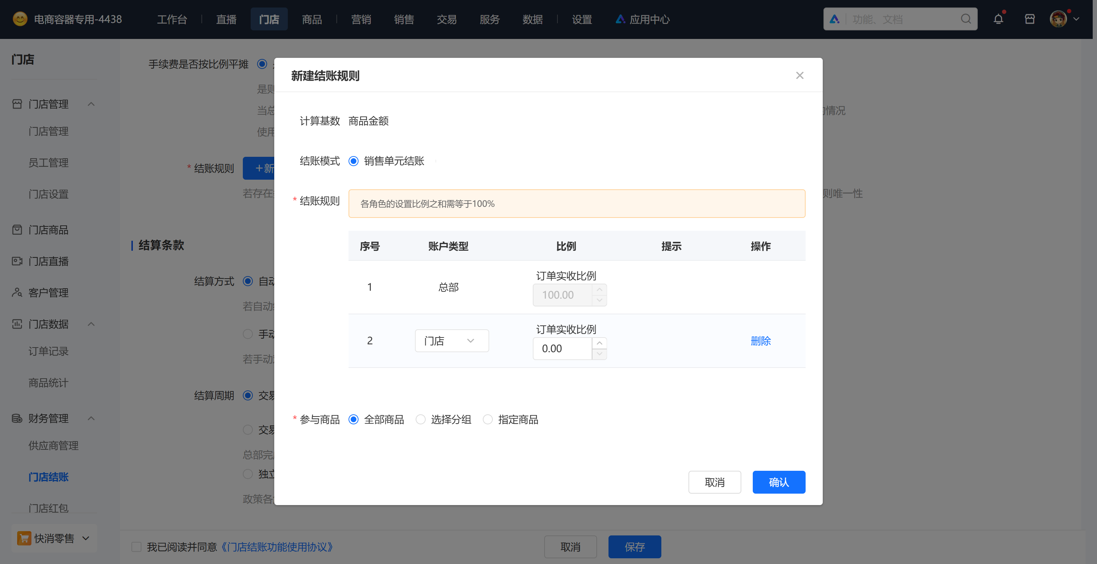Viewport: 1097px width, 564px height.
Task: Click 取消 in the dialog
Action: 715,482
